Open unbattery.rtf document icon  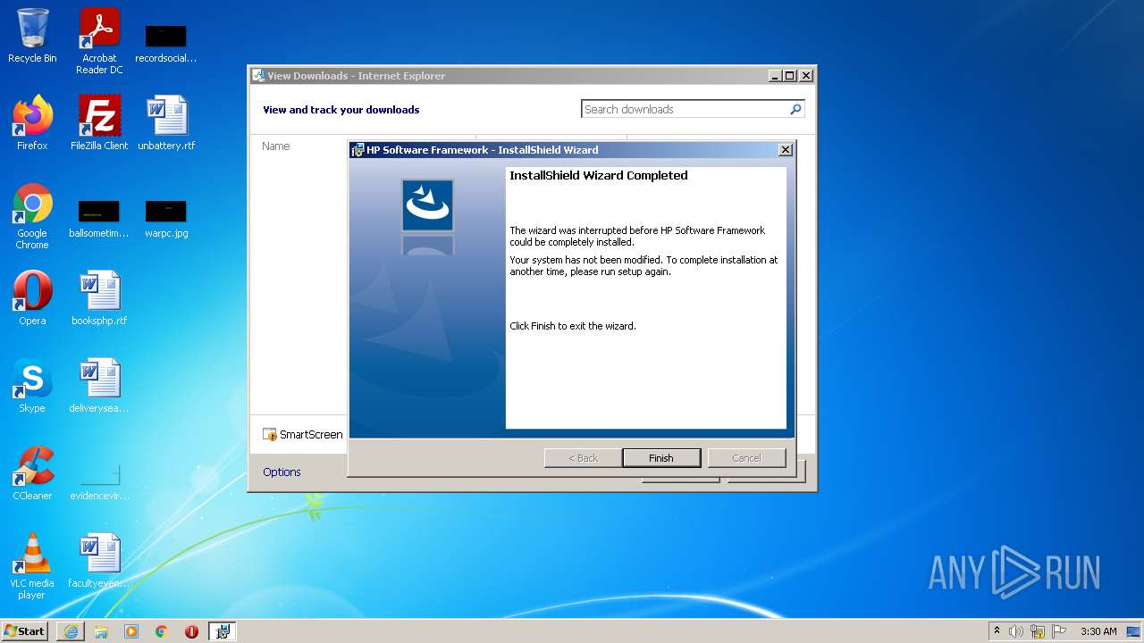pos(165,123)
